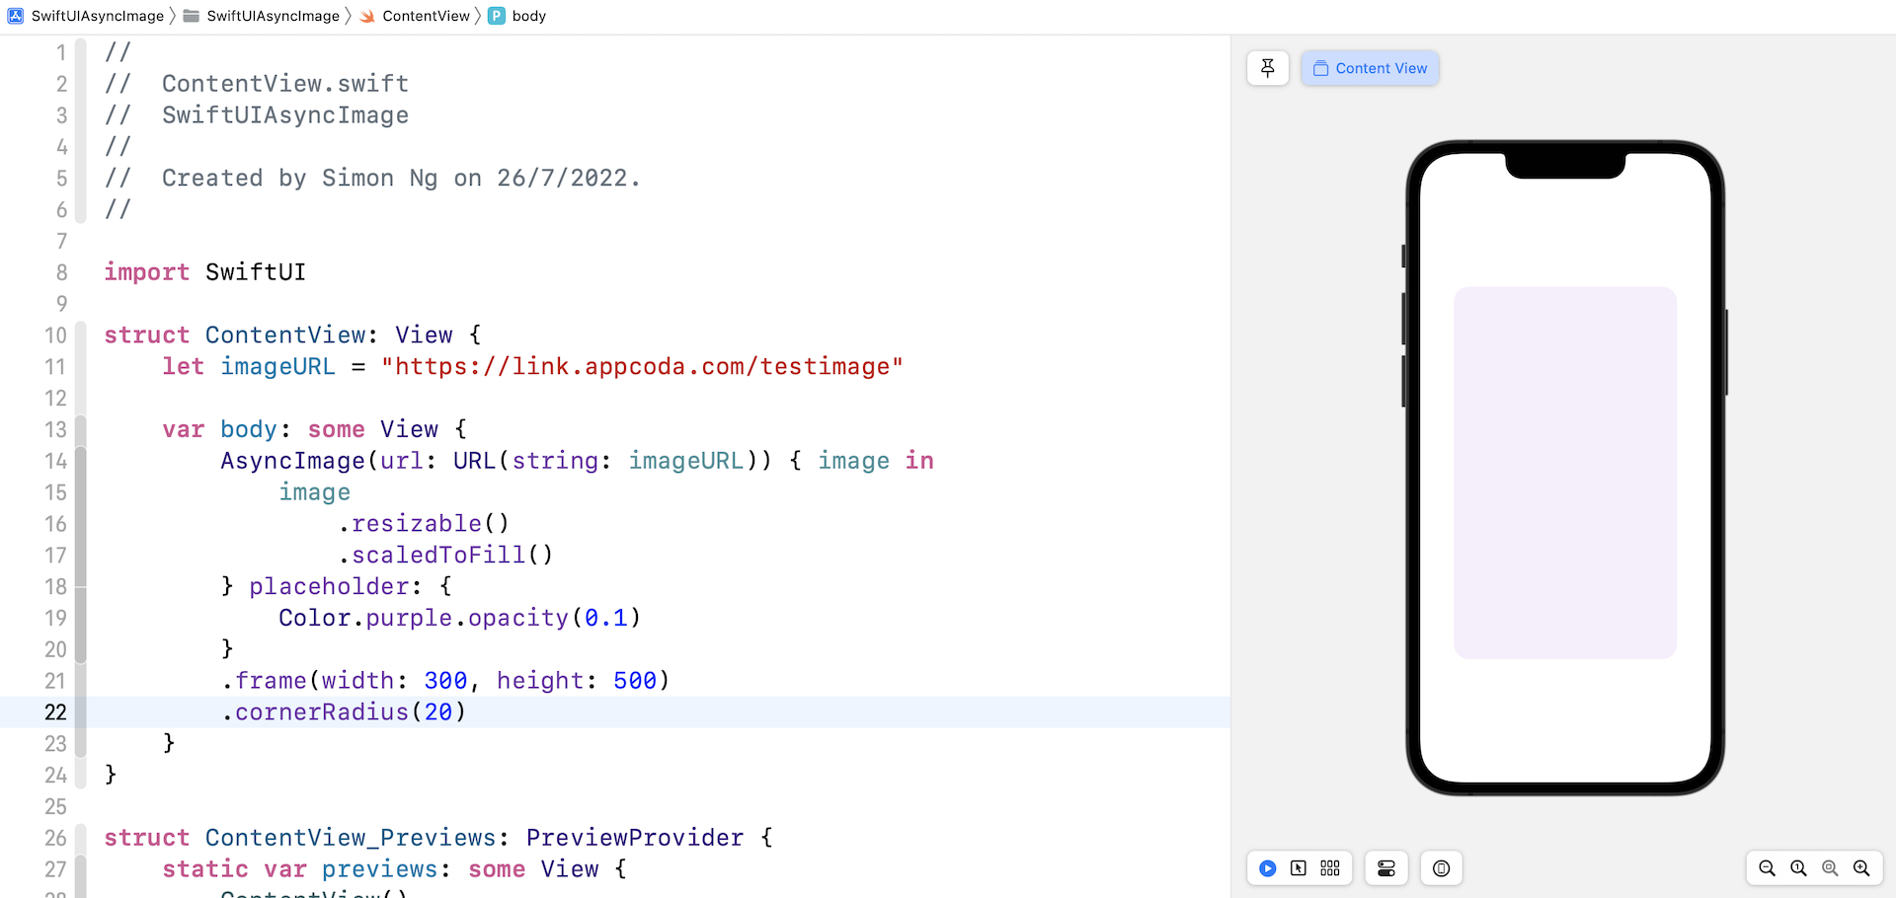Screen dimensions: 1896x898
Task: Toggle code folding ribbon beside body
Action: coord(83,429)
